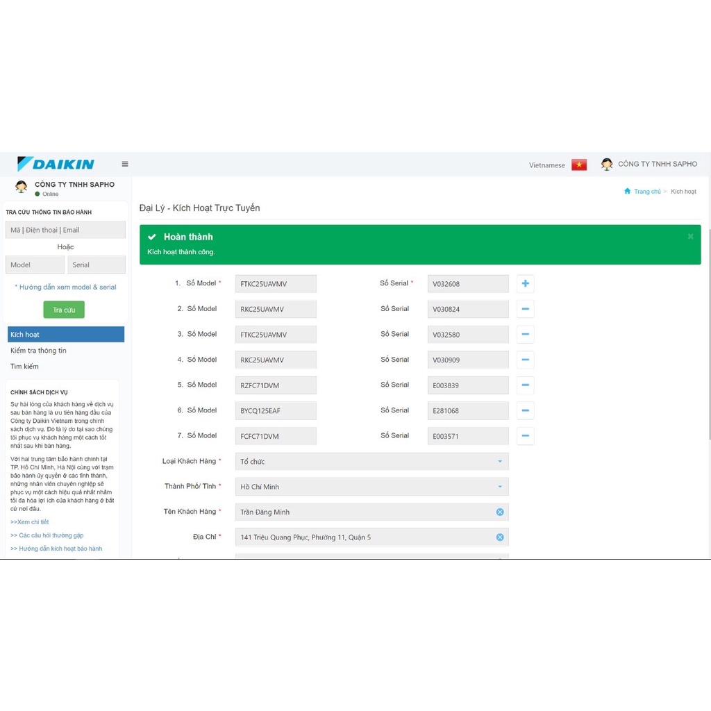The width and height of the screenshot is (711, 711).
Task: Click the Daikin logo
Action: click(56, 164)
